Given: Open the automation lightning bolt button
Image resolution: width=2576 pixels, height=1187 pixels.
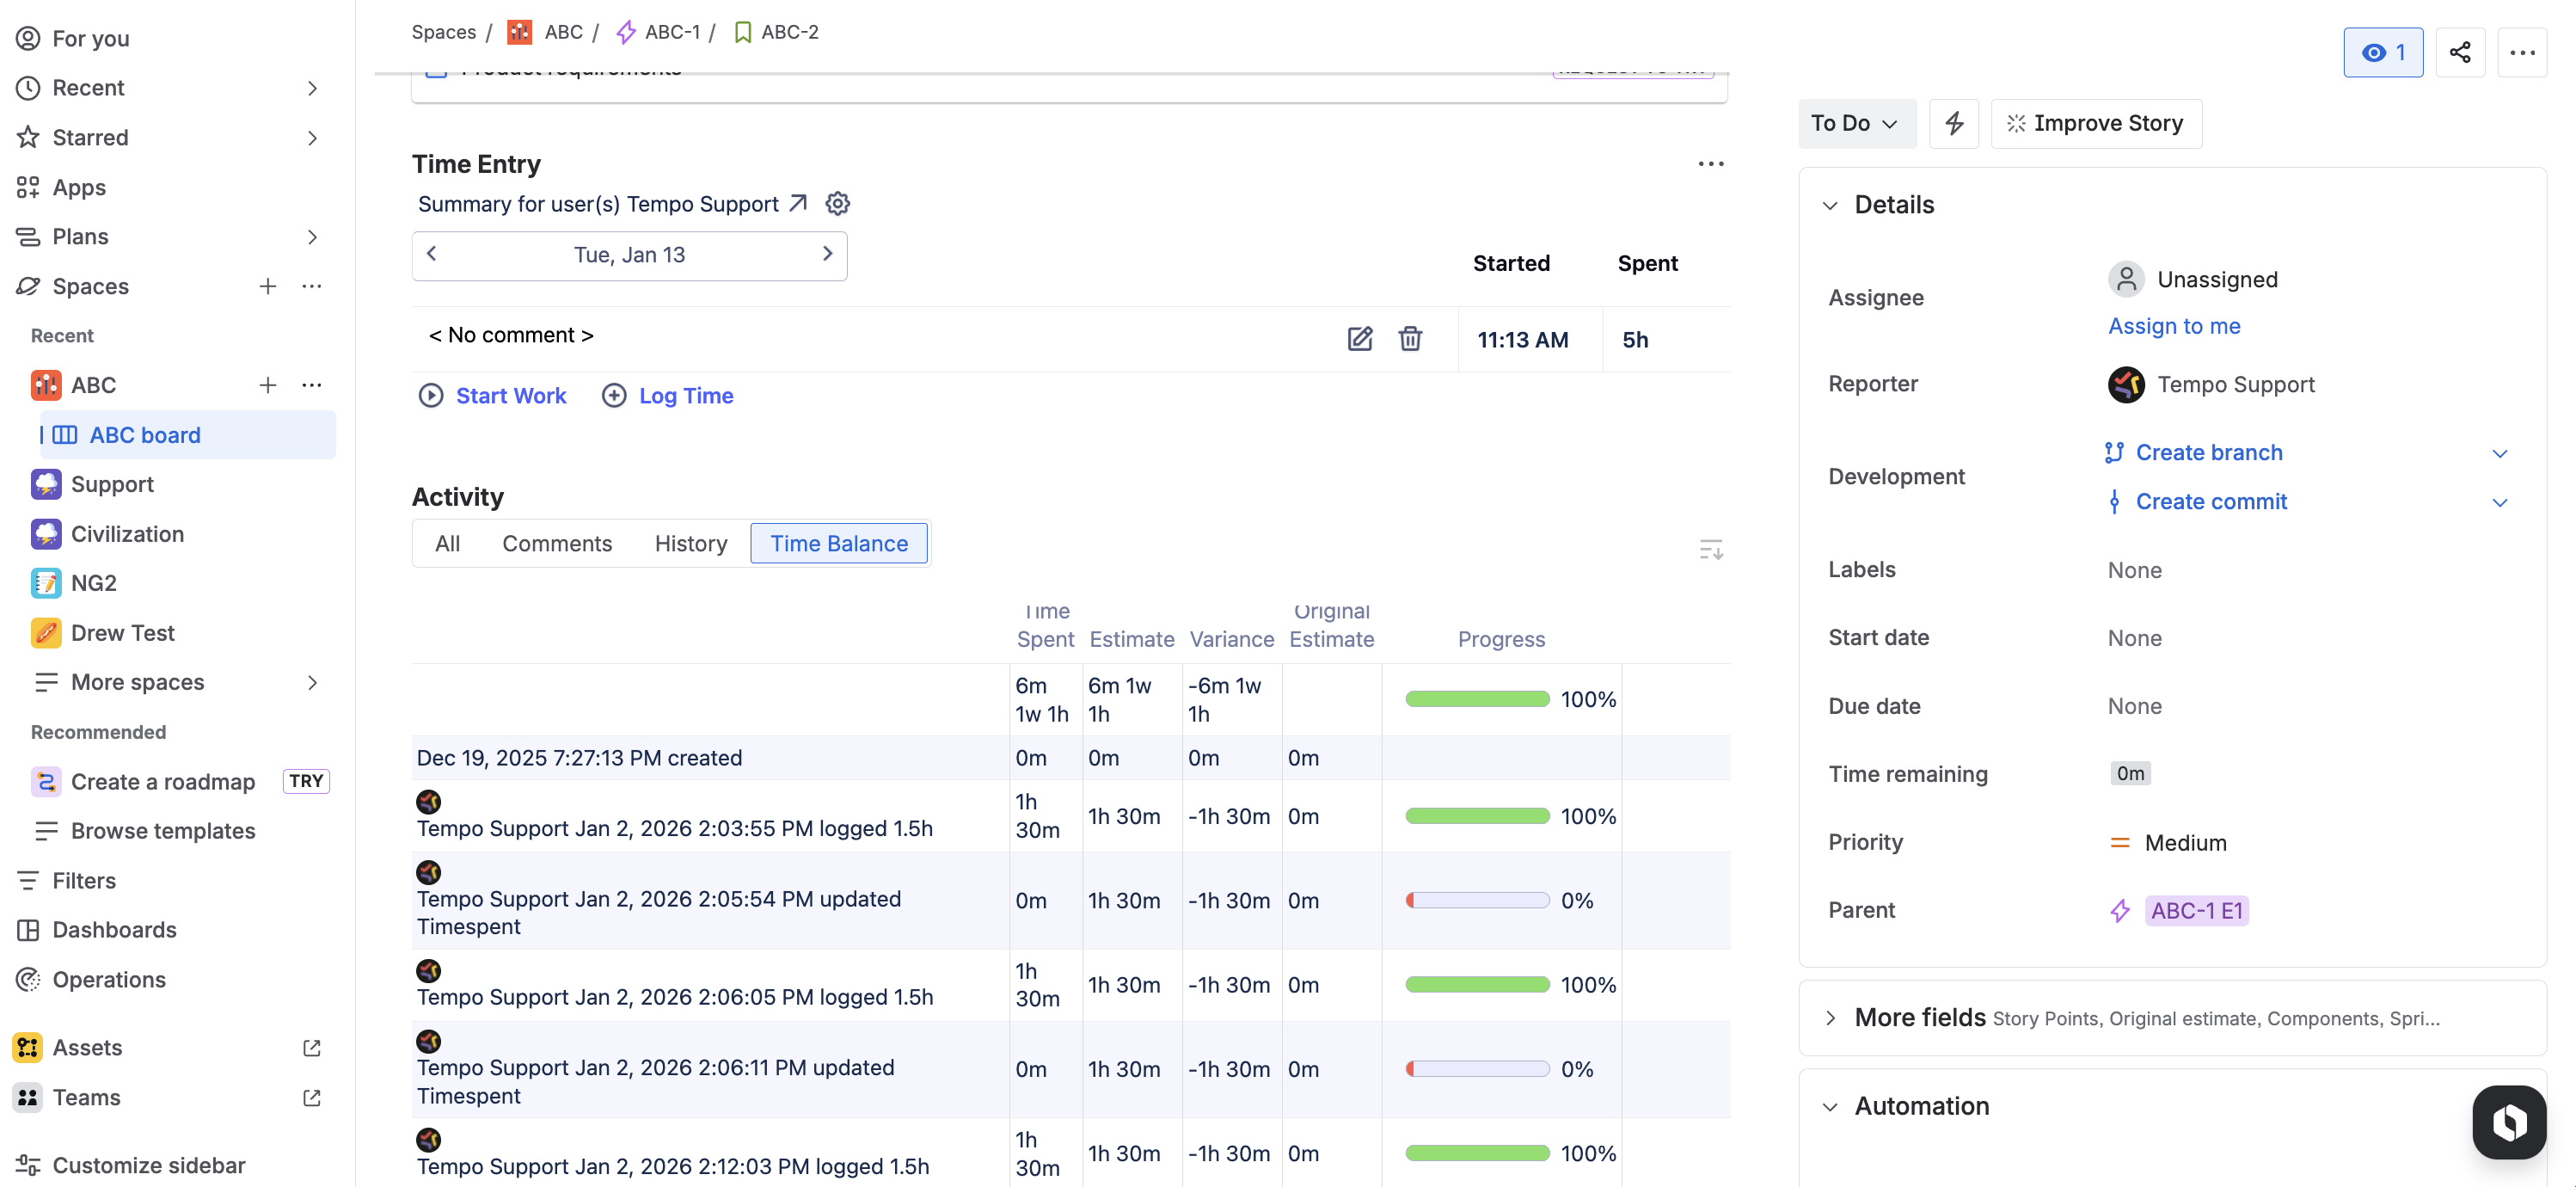Looking at the screenshot, I should tap(1953, 123).
